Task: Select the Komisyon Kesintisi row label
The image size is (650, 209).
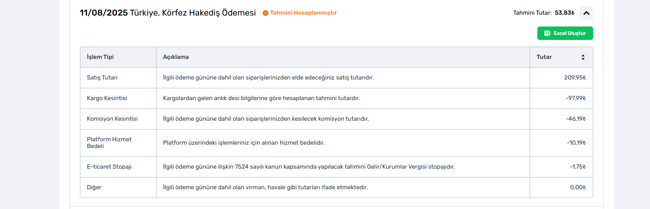Action: (x=112, y=119)
